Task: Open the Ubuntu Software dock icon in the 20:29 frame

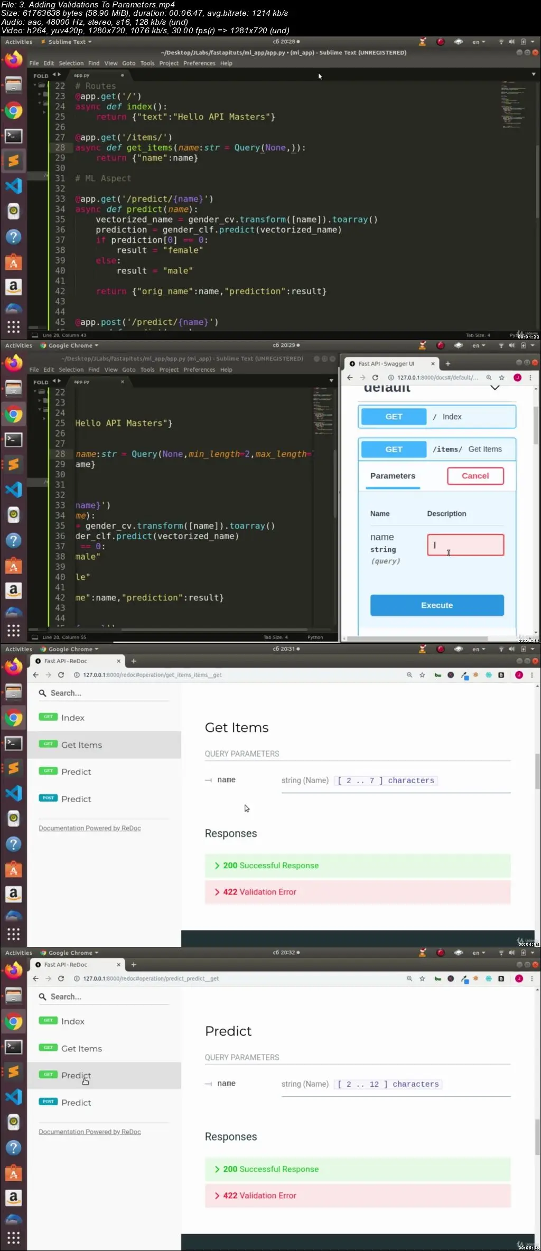Action: pyautogui.click(x=14, y=566)
